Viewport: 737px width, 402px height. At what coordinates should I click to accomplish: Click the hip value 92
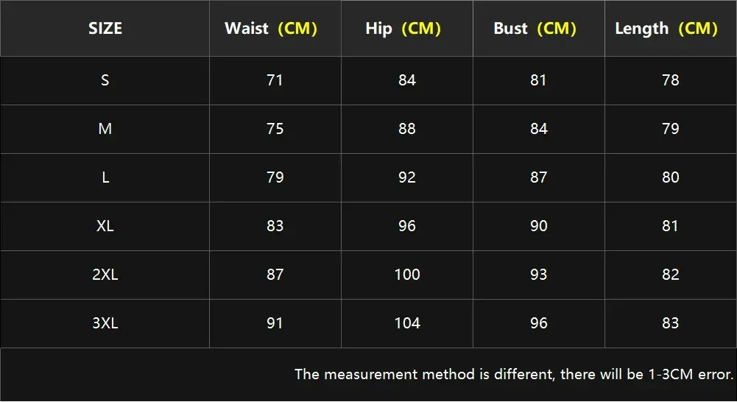(407, 177)
